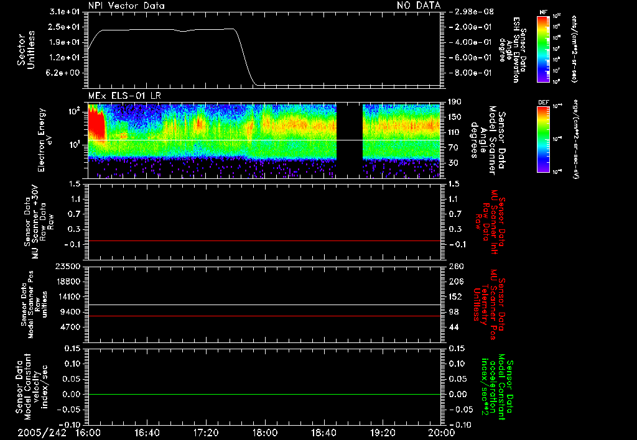Click the "Electron Energy eV" axis label
This screenshot has height=440, width=637.
tap(45, 140)
